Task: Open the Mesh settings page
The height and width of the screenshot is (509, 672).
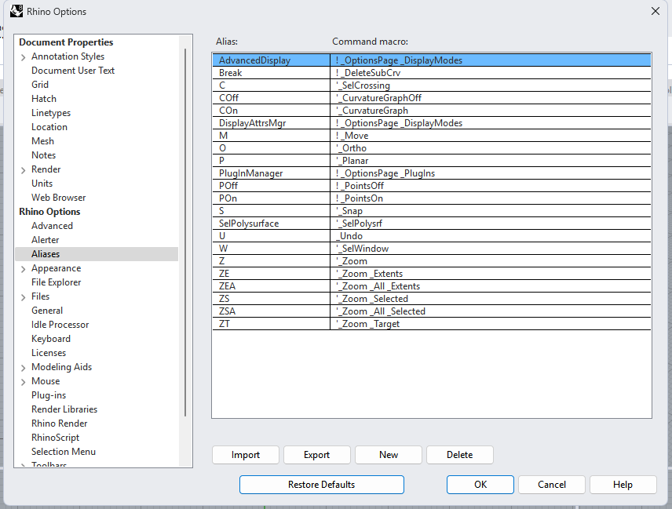Action: [x=42, y=140]
